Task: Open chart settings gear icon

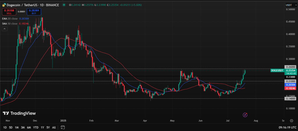Action: tap(291, 121)
